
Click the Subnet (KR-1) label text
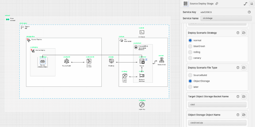pyautogui.click(x=143, y=46)
